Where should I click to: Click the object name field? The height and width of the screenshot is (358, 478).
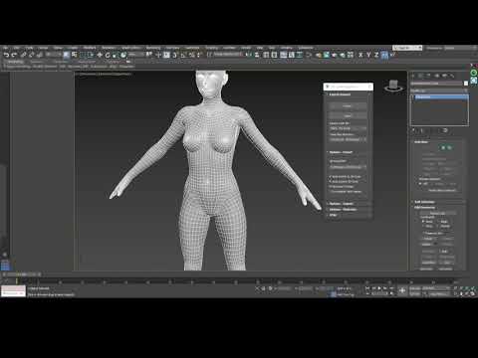tap(436, 84)
